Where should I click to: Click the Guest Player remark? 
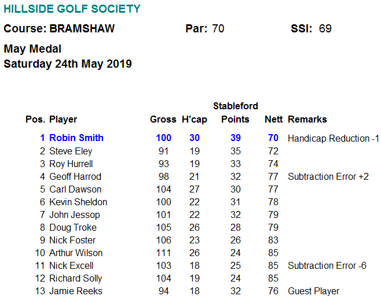pyautogui.click(x=313, y=291)
